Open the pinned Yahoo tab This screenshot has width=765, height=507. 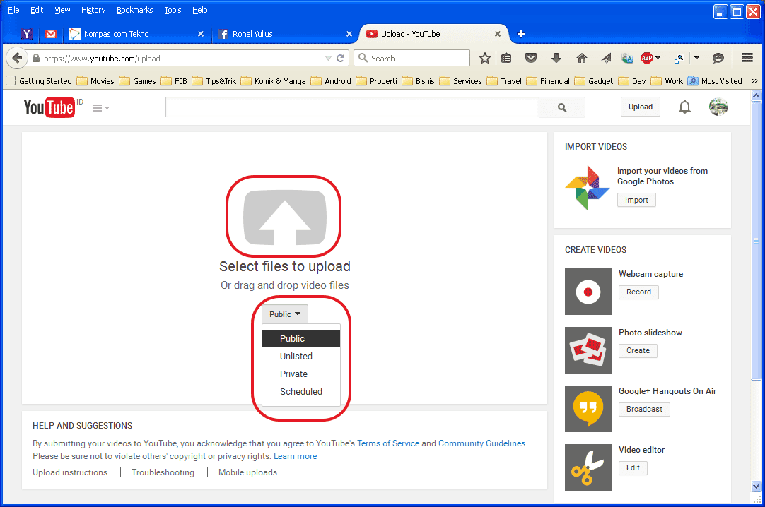pyautogui.click(x=27, y=34)
